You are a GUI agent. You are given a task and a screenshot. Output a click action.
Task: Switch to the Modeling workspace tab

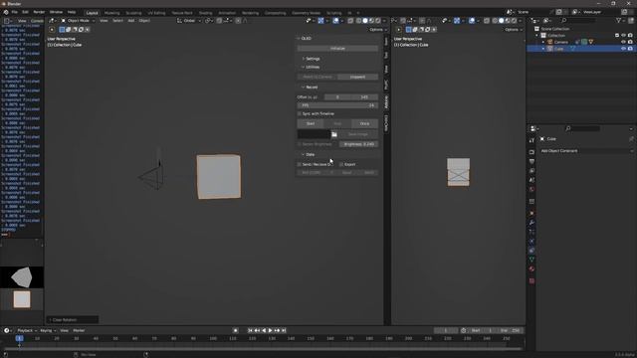[x=112, y=13]
